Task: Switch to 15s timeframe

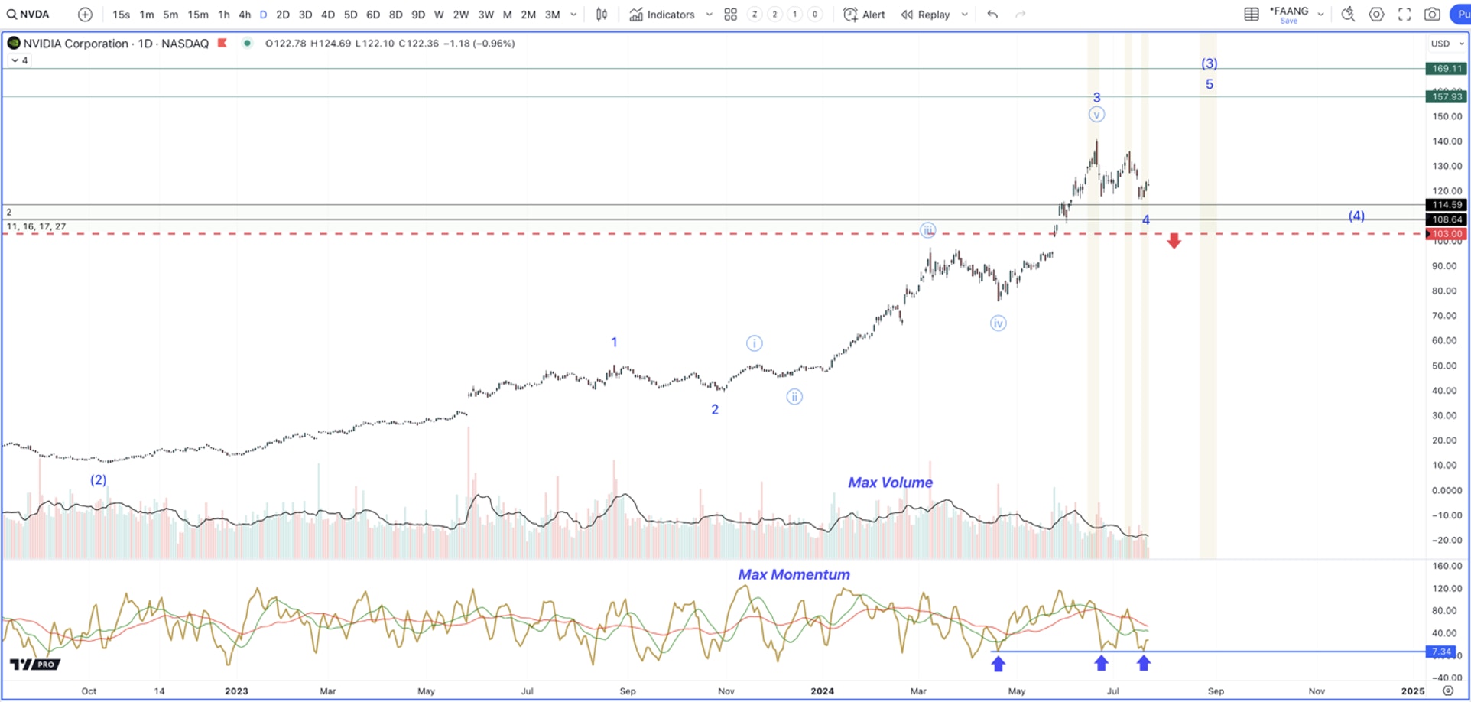Action: pyautogui.click(x=121, y=15)
